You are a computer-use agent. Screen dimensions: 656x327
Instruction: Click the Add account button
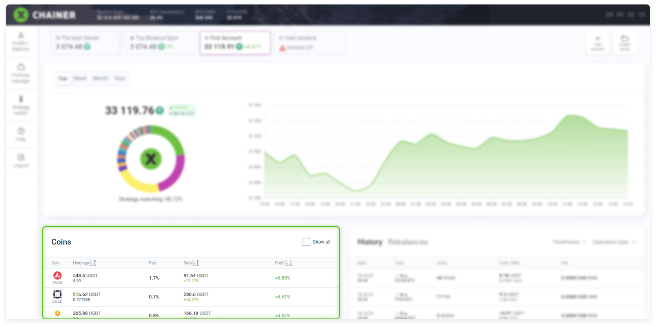point(598,43)
